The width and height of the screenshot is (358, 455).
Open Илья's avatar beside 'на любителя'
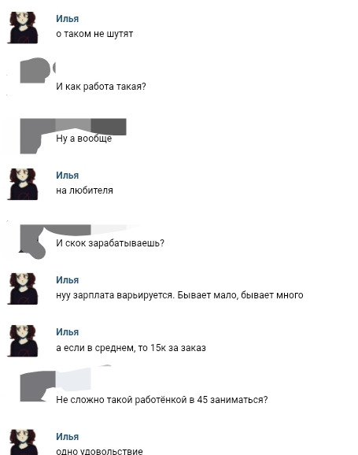(x=23, y=184)
